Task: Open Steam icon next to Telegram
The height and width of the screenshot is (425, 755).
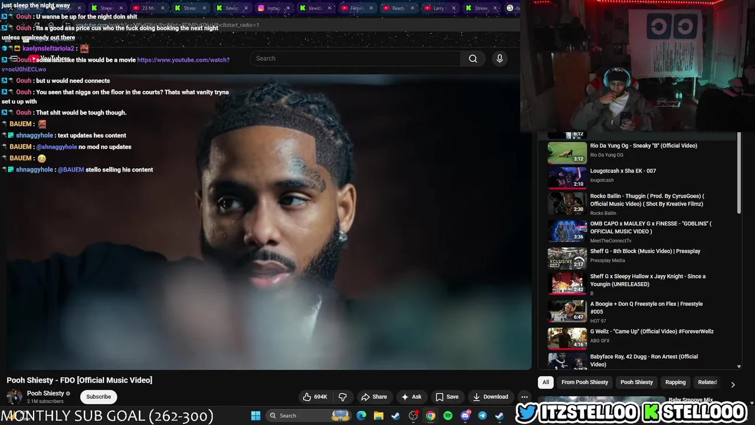Action: click(500, 416)
